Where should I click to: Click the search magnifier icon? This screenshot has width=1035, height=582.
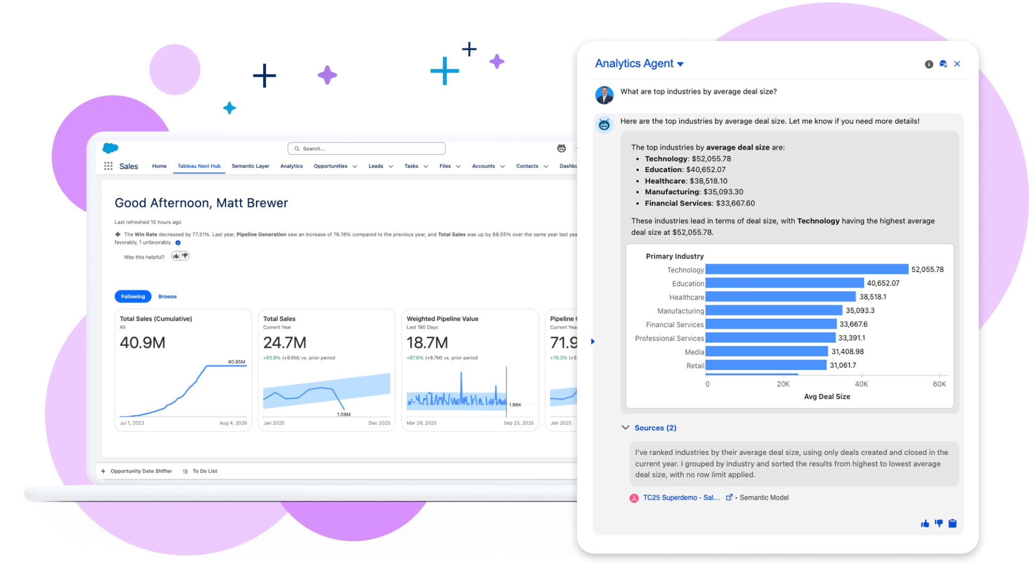297,149
